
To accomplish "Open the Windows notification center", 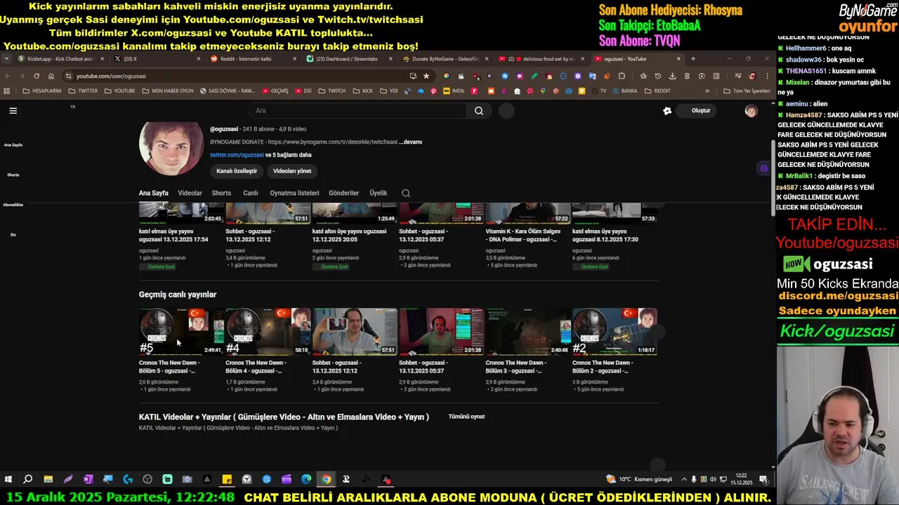I will pos(763,480).
